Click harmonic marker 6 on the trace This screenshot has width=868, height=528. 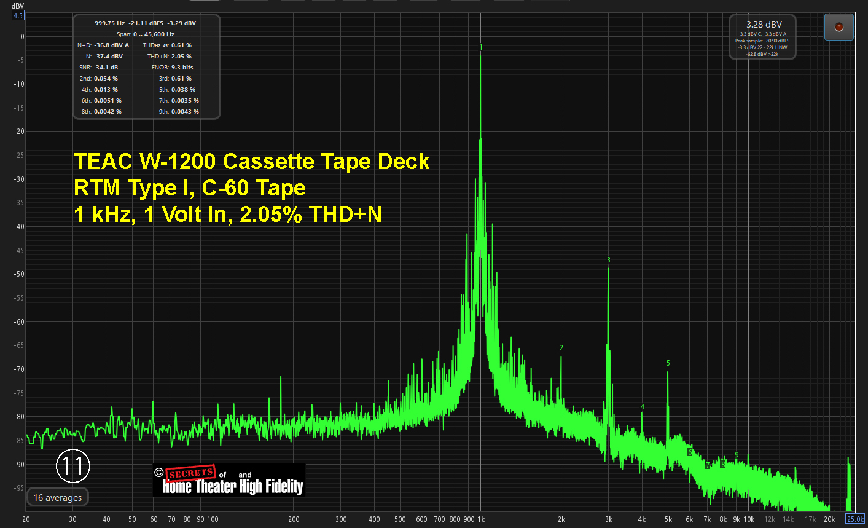click(x=690, y=452)
